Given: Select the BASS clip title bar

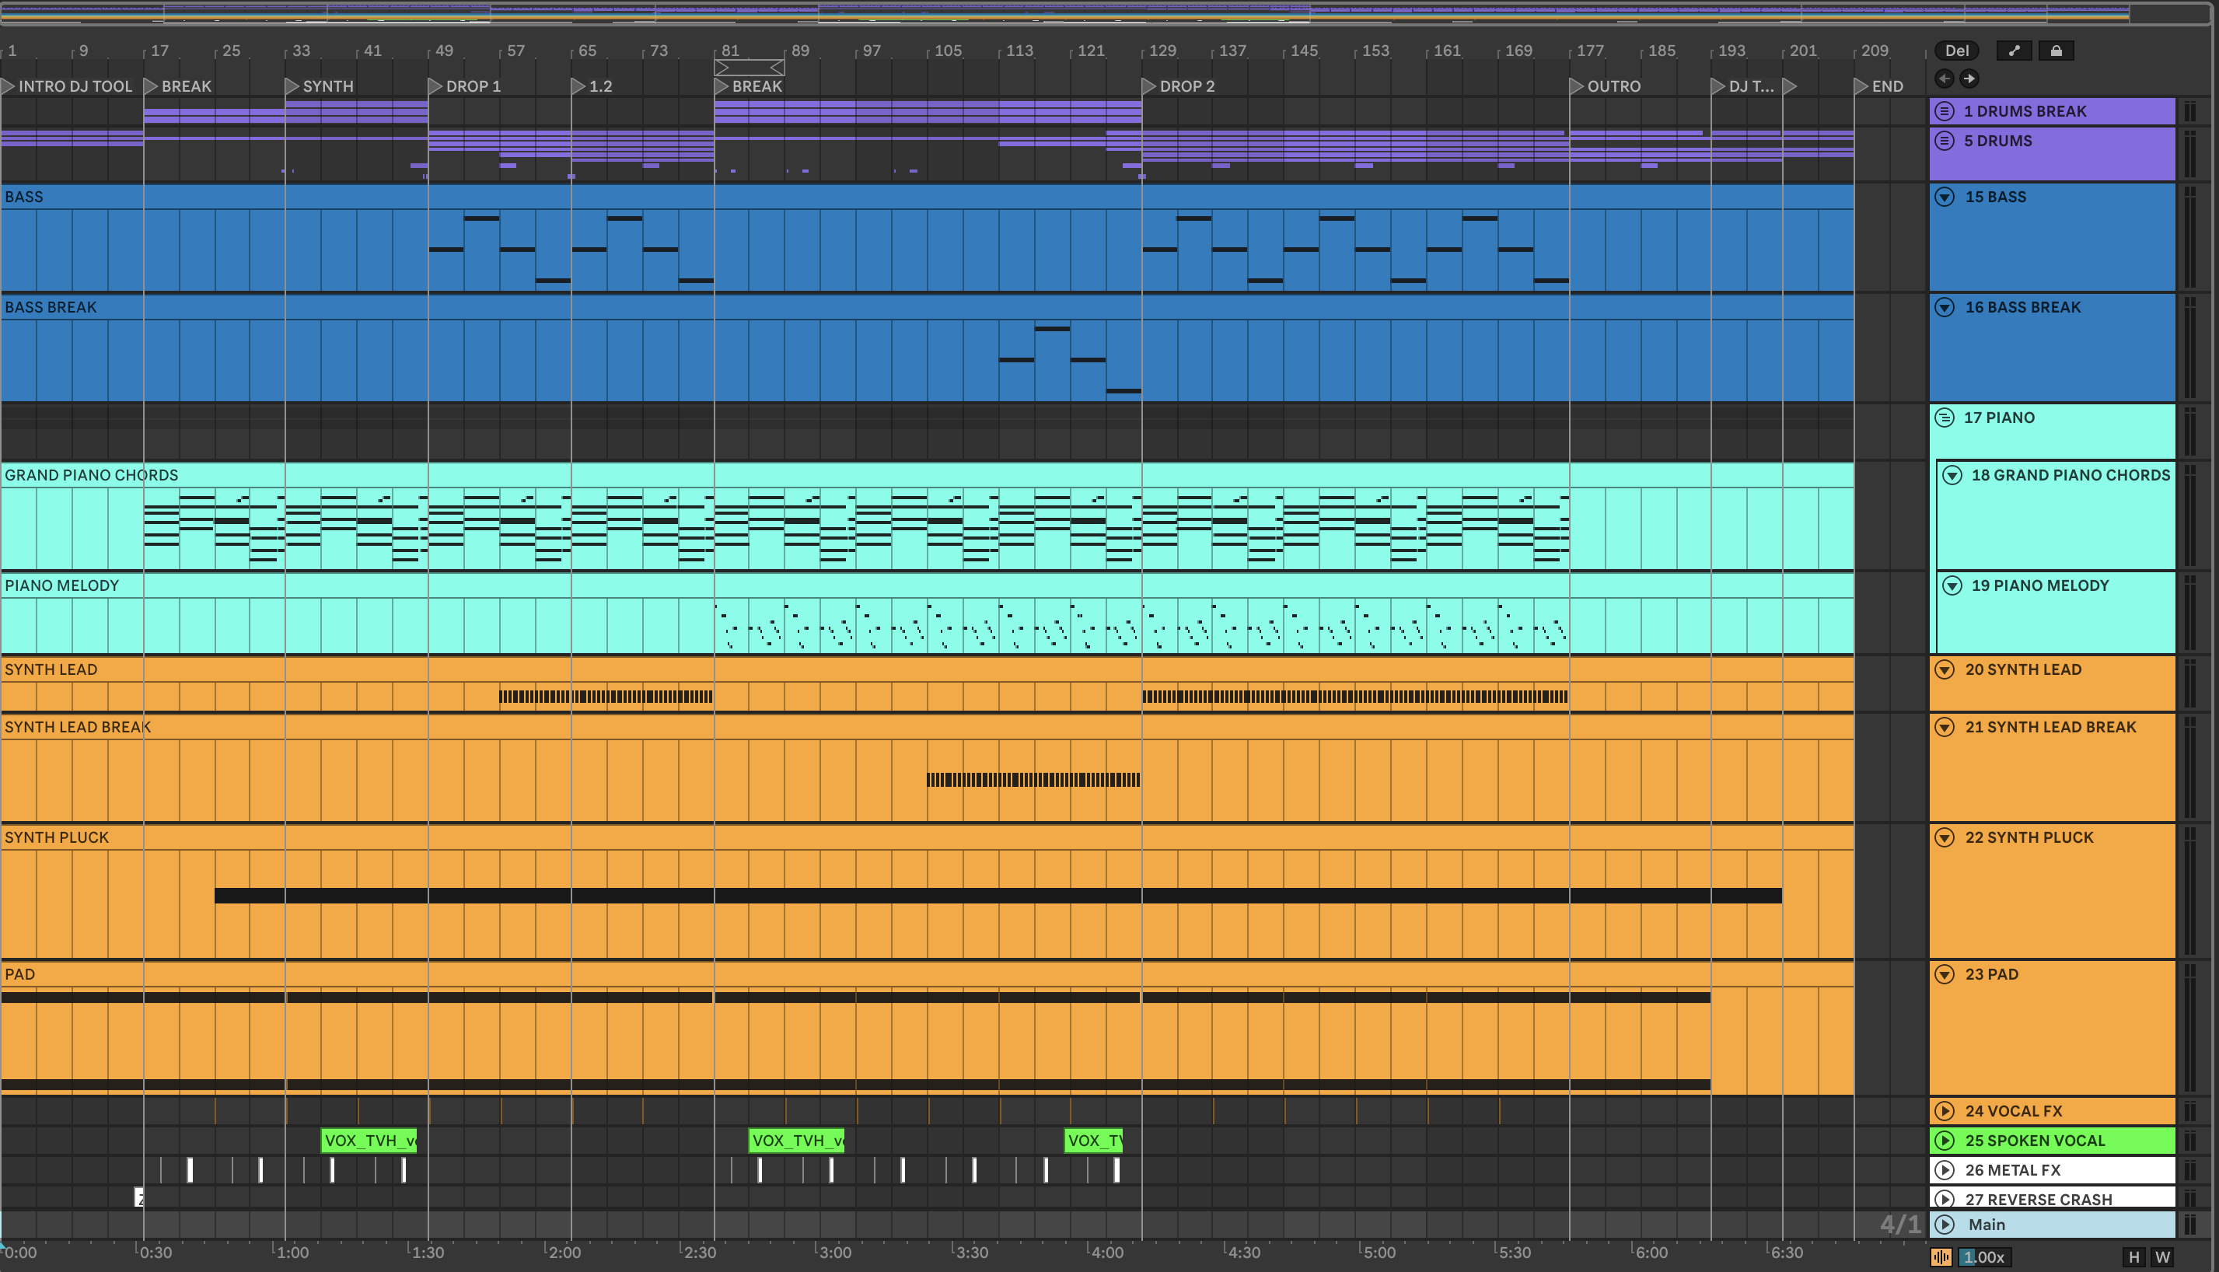Looking at the screenshot, I should pos(927,197).
